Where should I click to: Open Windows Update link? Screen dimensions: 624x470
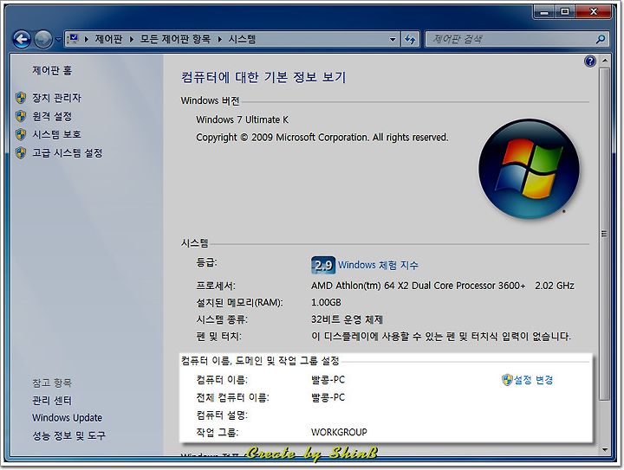68,418
